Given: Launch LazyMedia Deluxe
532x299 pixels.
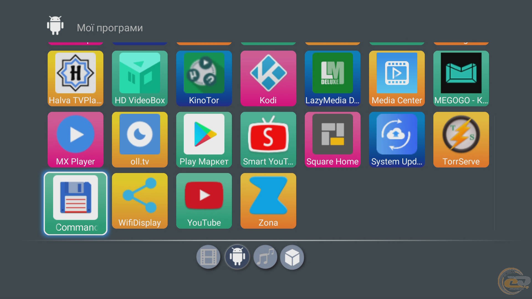Looking at the screenshot, I should click(332, 78).
